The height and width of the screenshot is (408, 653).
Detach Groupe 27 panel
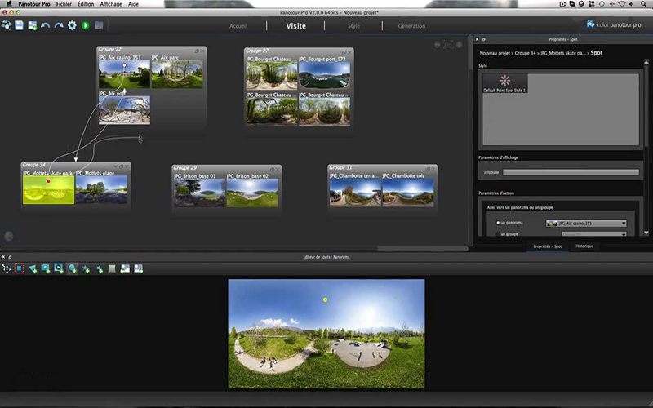[x=344, y=52]
